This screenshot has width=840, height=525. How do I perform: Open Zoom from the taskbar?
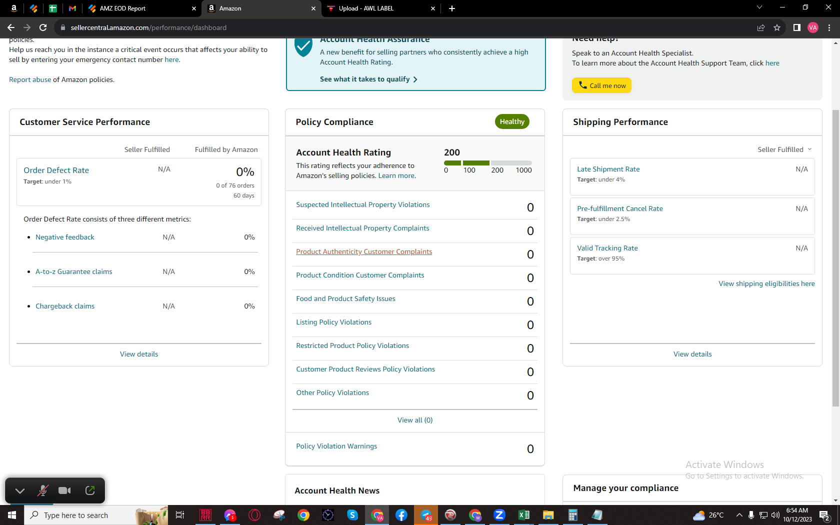click(499, 515)
